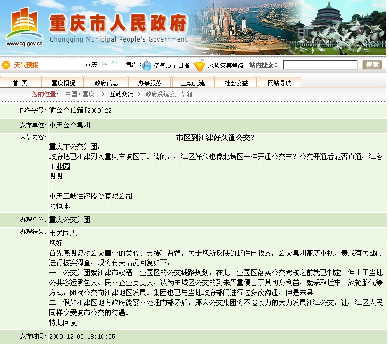Click 重庆公交集团 in the 发布单位 row
The image size is (389, 344).
click(70, 125)
